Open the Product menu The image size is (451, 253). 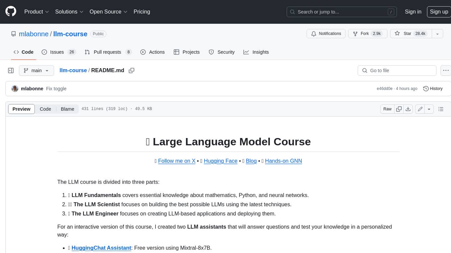point(36,12)
